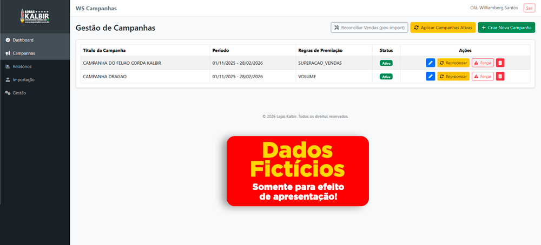Open Gestão in the sidebar
Viewport: 541px width, 245px height.
pyautogui.click(x=35, y=93)
